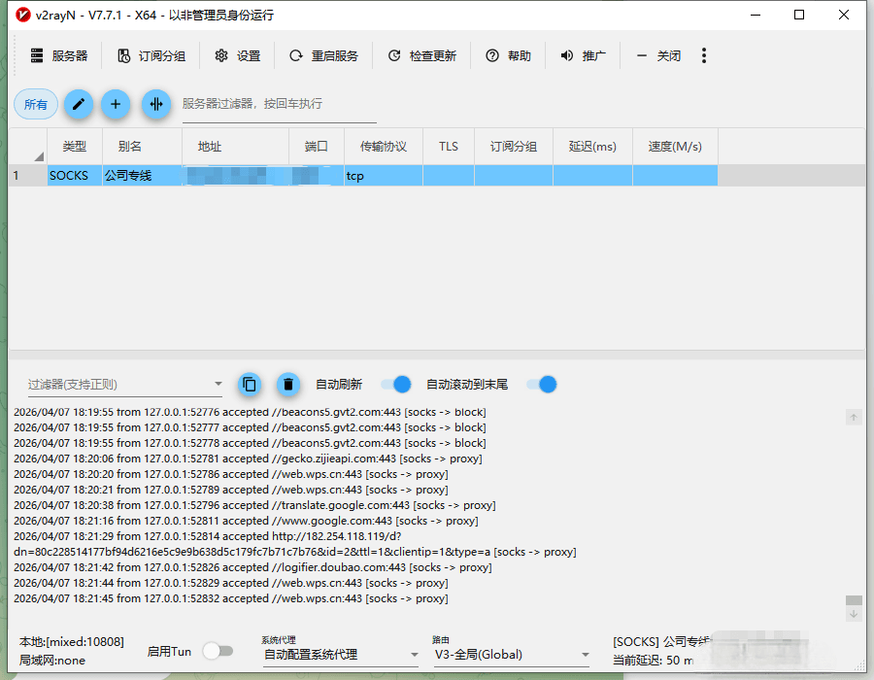
Task: Click the log panel vertical scrollbar thumb
Action: (854, 600)
